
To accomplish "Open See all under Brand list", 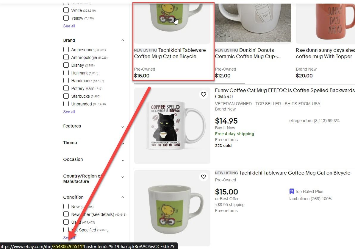I will point(69,112).
